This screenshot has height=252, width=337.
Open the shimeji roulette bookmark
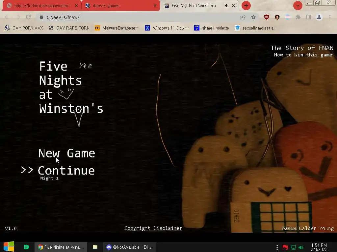click(212, 28)
